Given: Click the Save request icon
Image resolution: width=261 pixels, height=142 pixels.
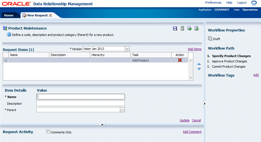Looking at the screenshot, I should [x=175, y=28].
